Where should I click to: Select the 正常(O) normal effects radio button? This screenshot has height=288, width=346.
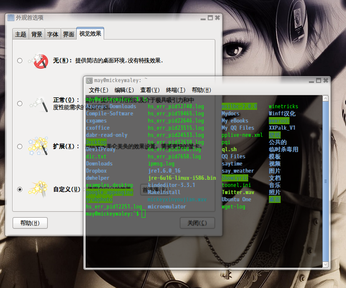click(20, 104)
